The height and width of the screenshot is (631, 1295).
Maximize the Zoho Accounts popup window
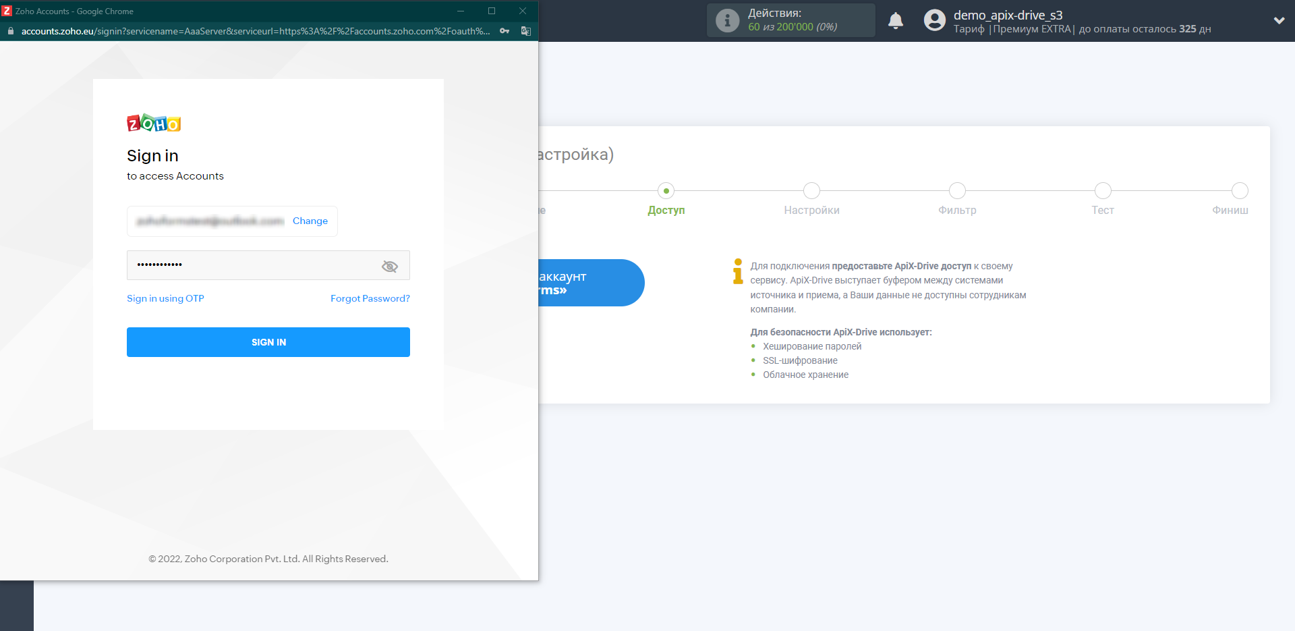tap(492, 11)
